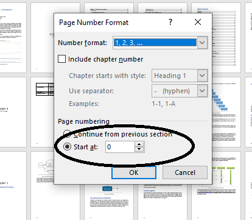
Task: Click inside the Start at number field
Action: pyautogui.click(x=120, y=147)
